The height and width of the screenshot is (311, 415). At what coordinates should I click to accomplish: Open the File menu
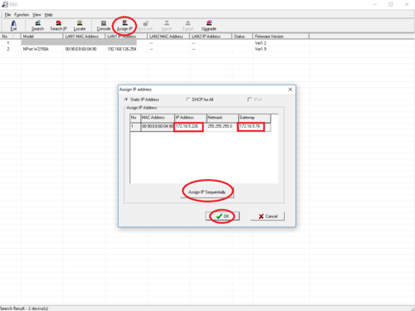(x=7, y=15)
